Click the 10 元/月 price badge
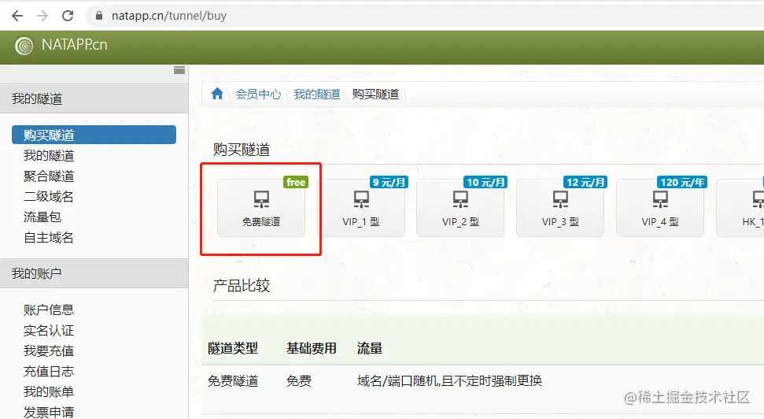The width and height of the screenshot is (764, 419). [x=485, y=182]
